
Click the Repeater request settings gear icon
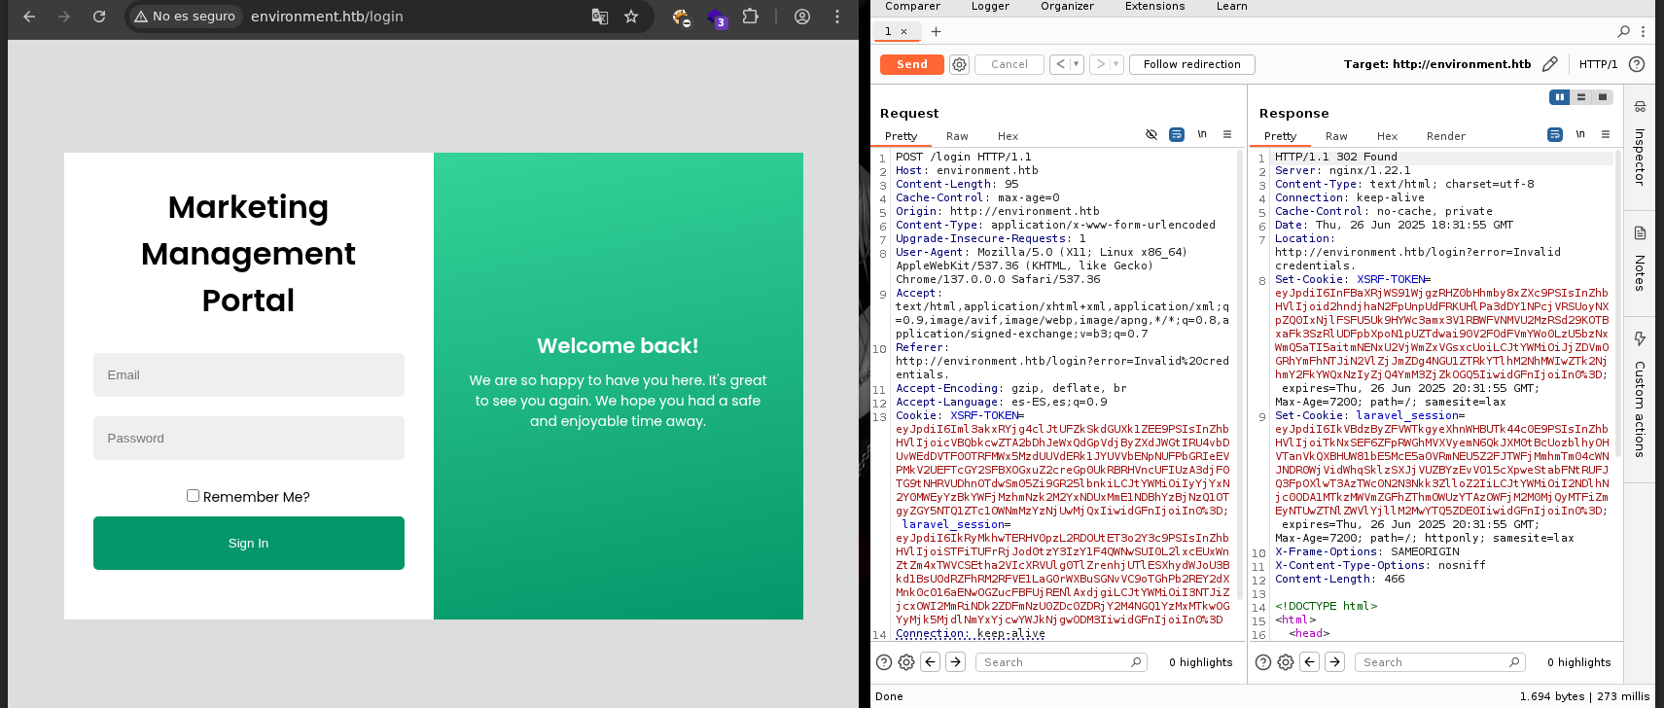pos(959,64)
